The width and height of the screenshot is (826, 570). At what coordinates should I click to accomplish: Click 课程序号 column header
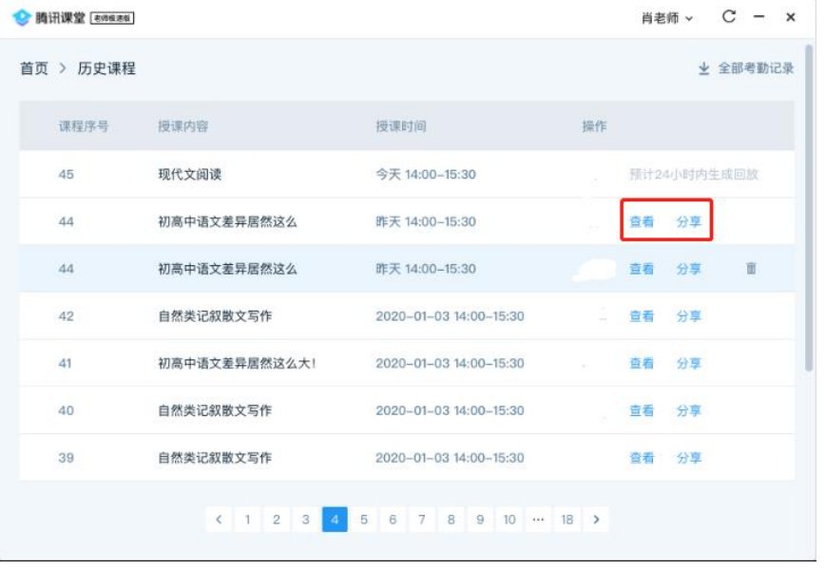pyautogui.click(x=84, y=126)
